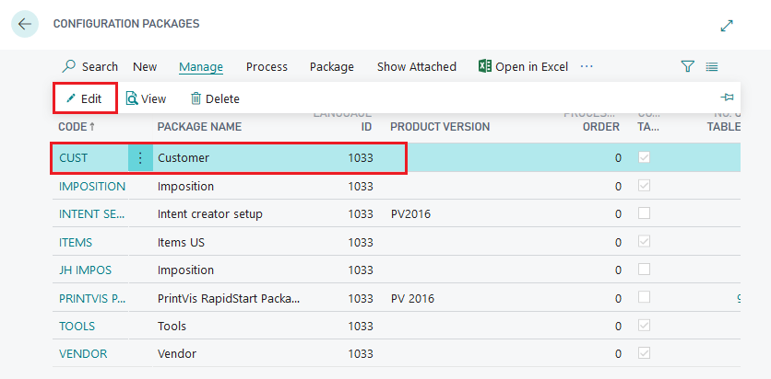The width and height of the screenshot is (771, 379).
Task: Click processing order 0 in ITEMS row
Action: coord(618,242)
